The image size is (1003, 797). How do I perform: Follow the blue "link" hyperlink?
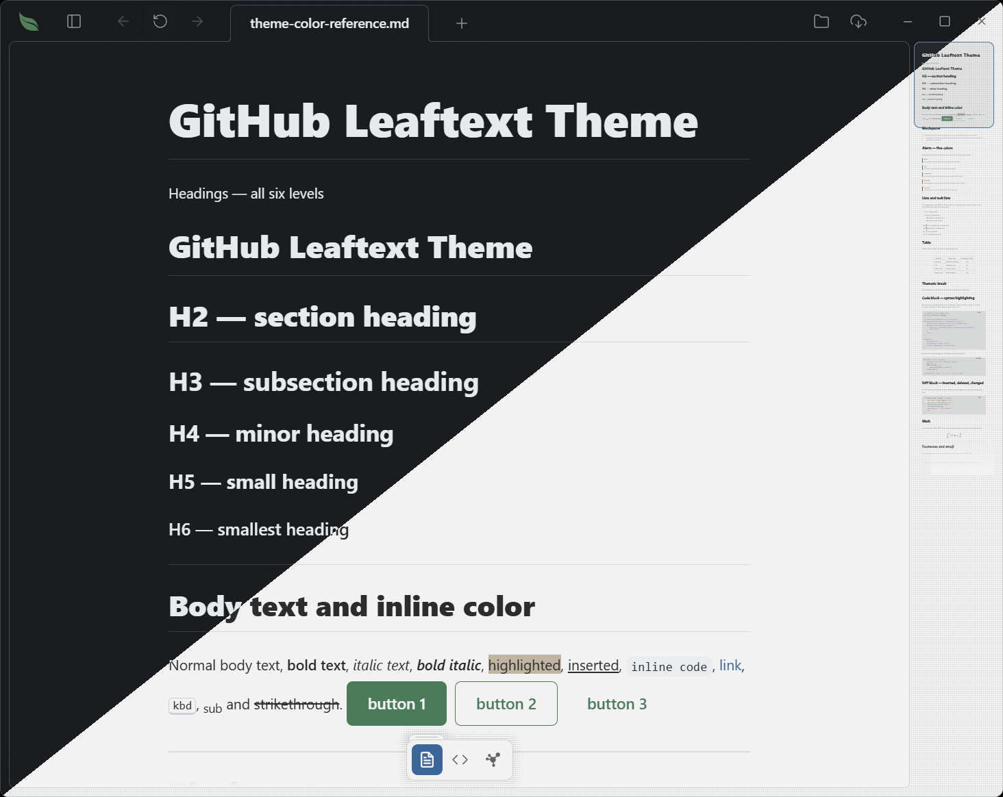pyautogui.click(x=730, y=666)
